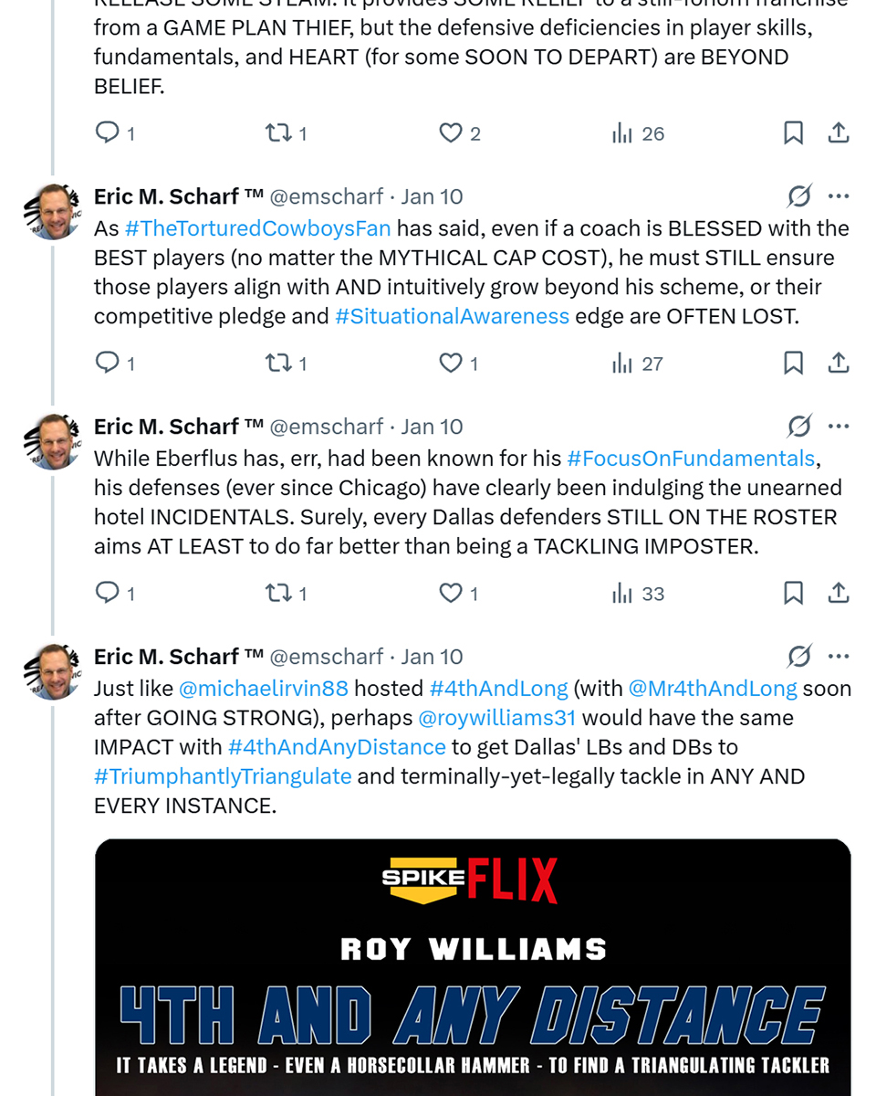The image size is (876, 1096).
Task: Share the FocusOnFundamentals tweet
Action: tap(839, 594)
